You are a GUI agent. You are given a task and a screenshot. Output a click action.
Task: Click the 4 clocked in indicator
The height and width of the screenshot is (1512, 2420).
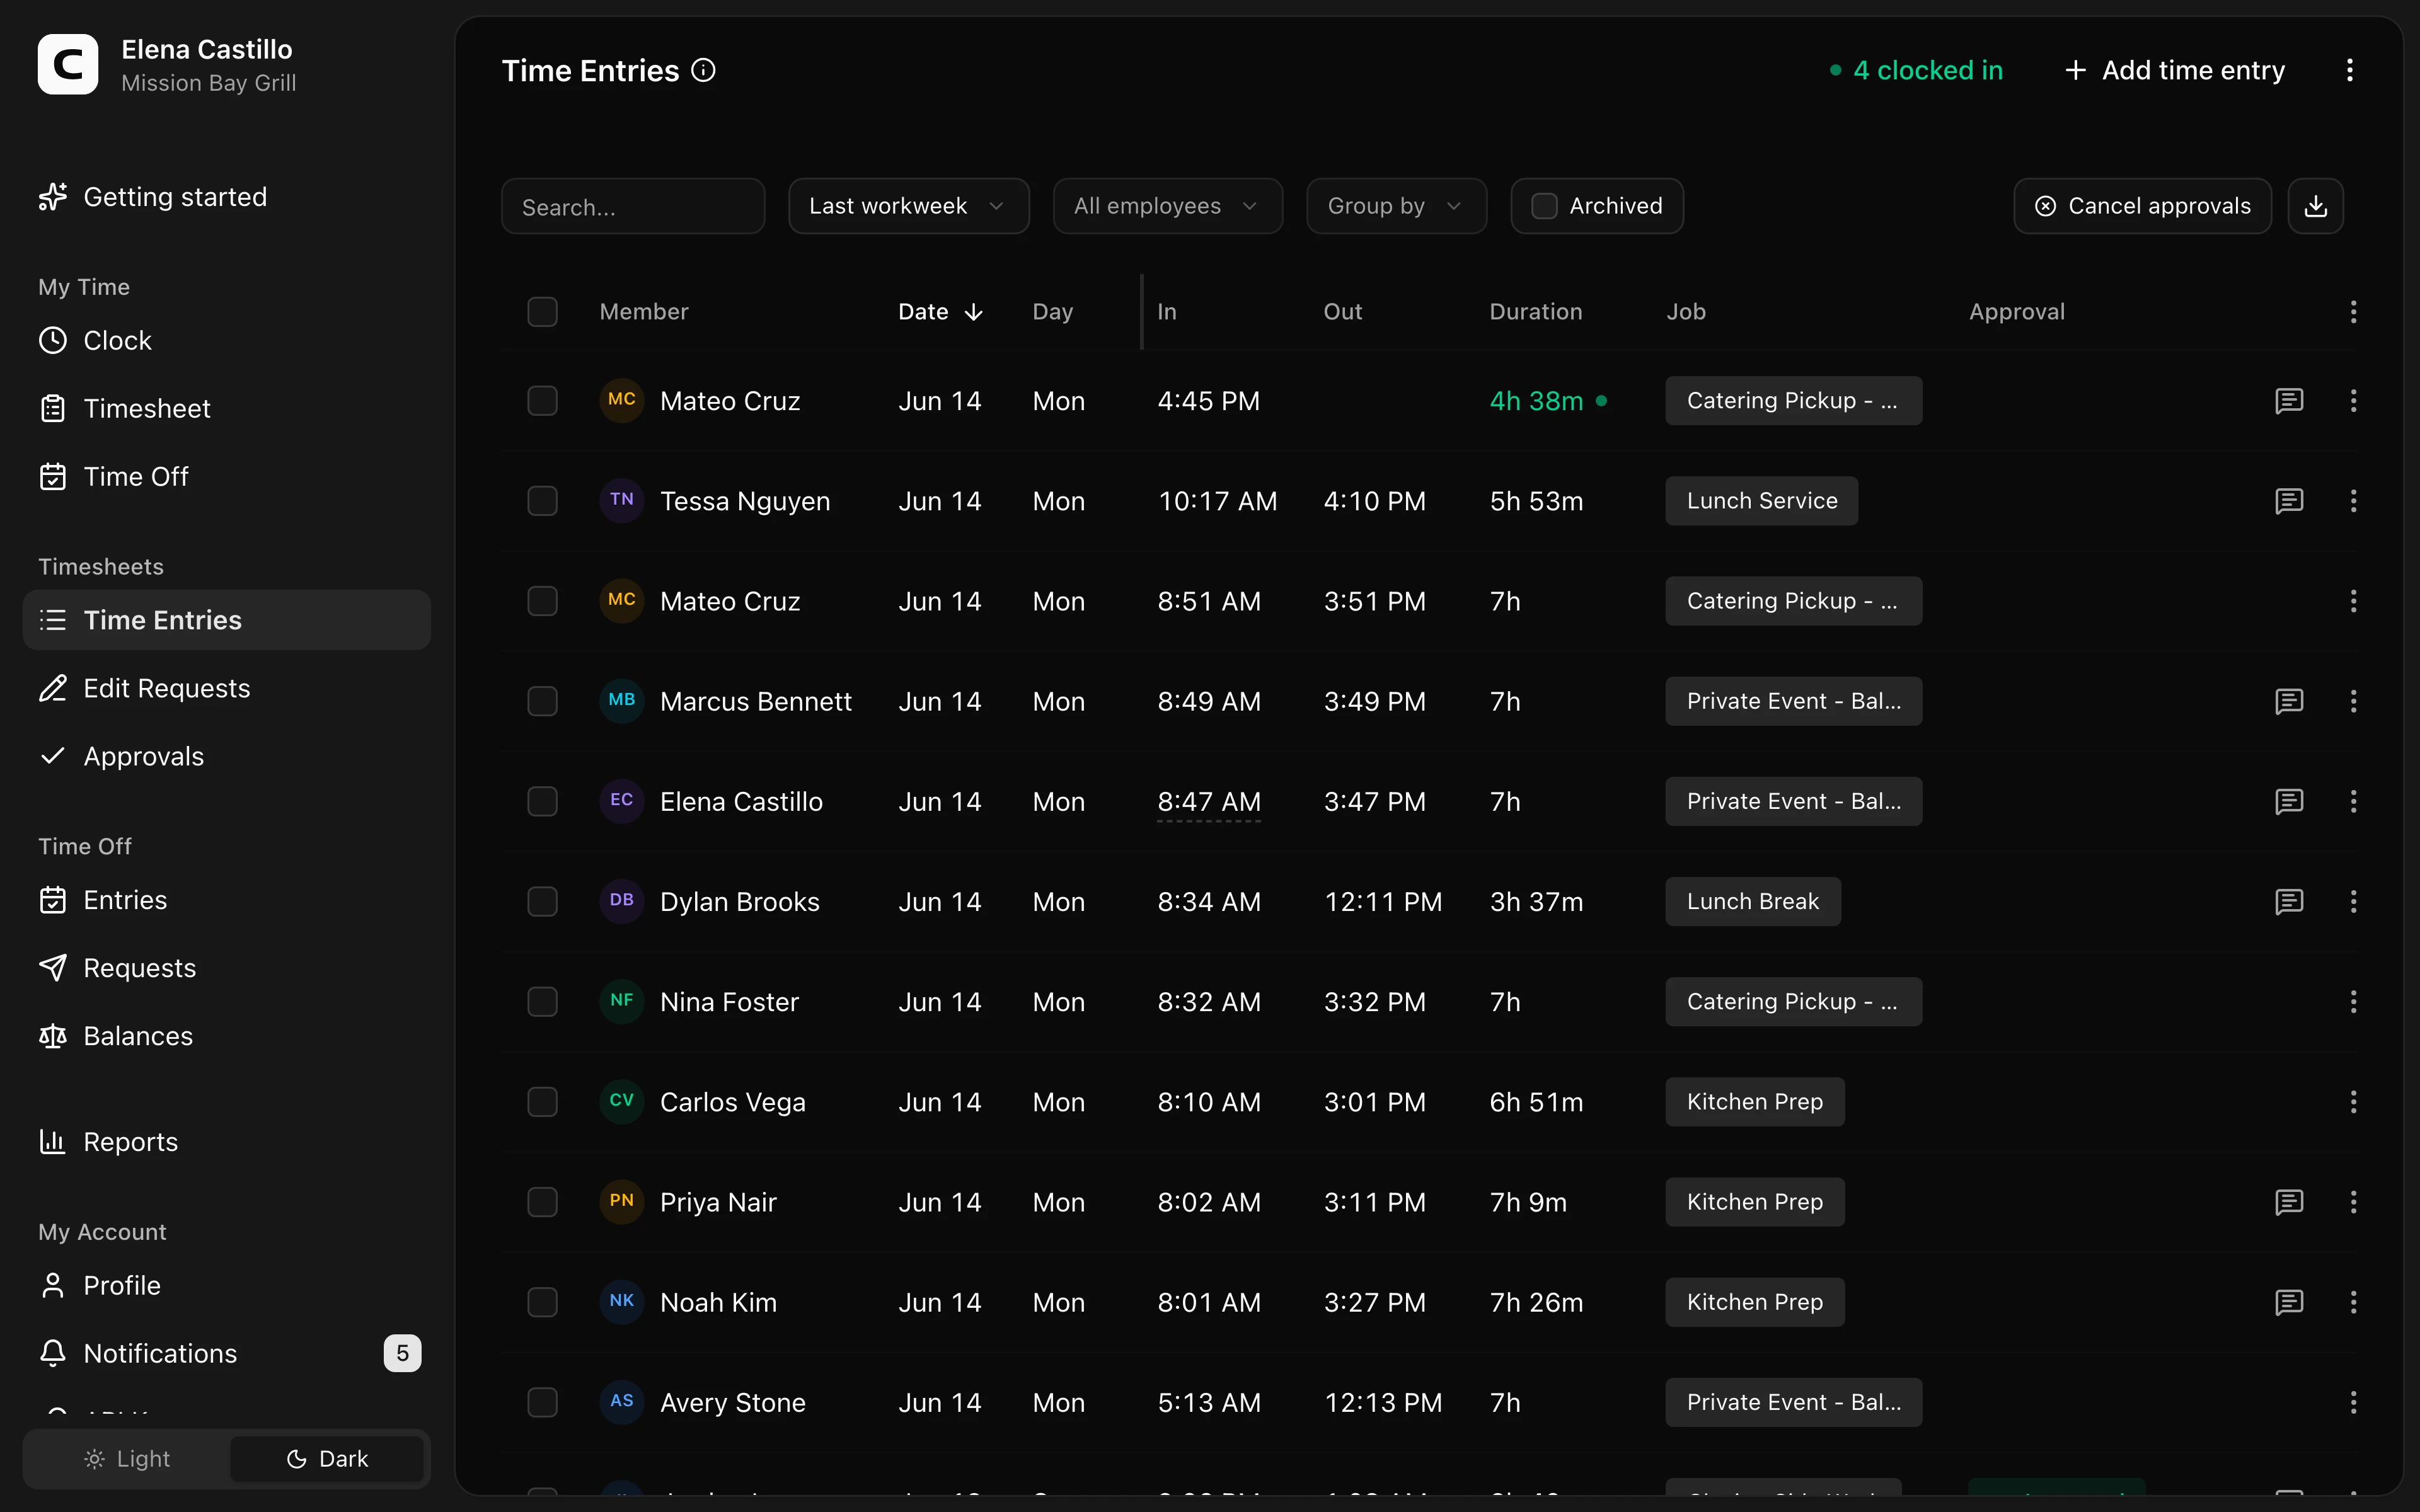pos(1916,70)
